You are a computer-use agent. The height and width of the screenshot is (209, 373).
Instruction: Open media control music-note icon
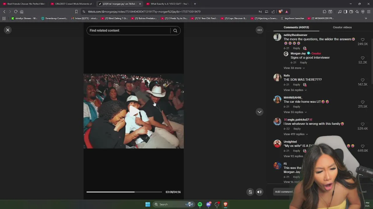click(340, 12)
